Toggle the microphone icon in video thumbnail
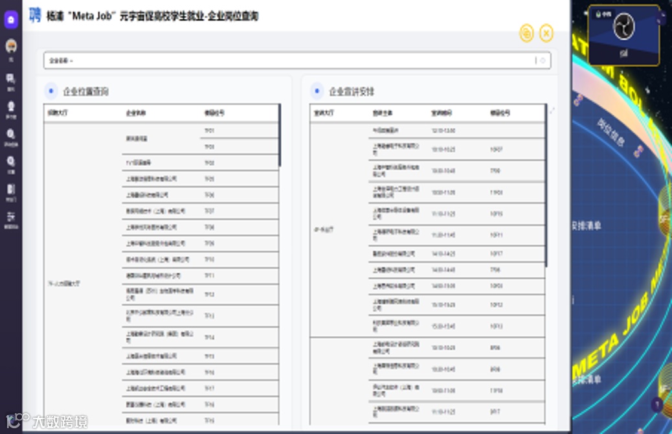The height and width of the screenshot is (434, 672). (x=598, y=14)
